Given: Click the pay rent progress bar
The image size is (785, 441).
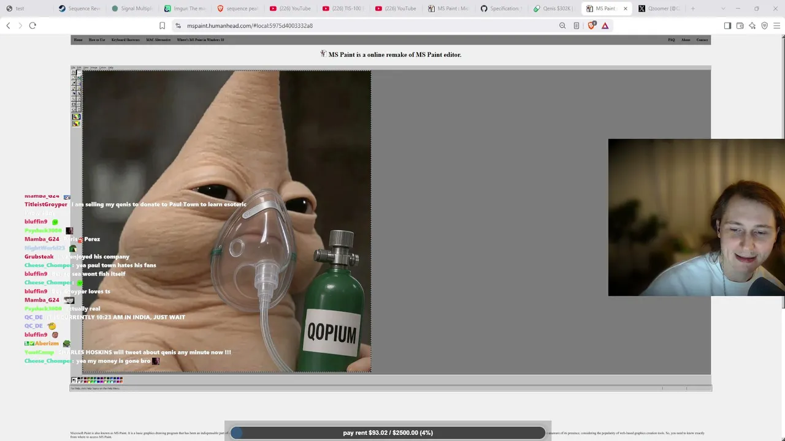Looking at the screenshot, I should point(388,432).
